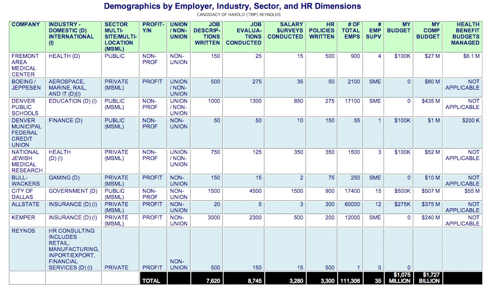The image size is (493, 289).
Task: Click the FINANCE (D) industry cell
Action: click(74, 133)
